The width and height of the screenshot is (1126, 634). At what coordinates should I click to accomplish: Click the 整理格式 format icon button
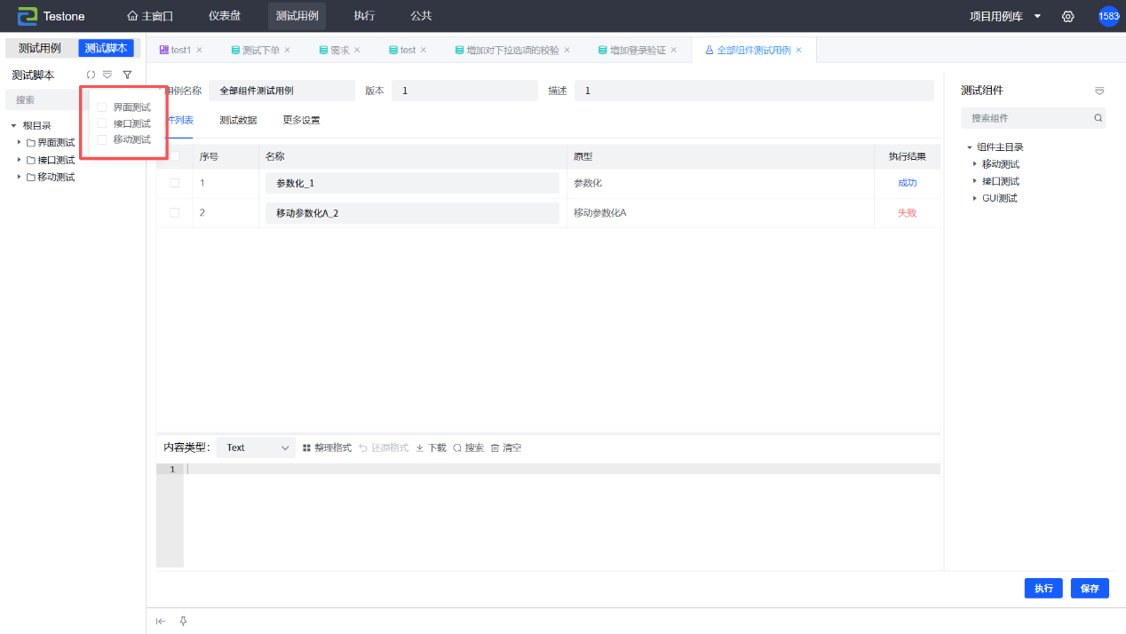click(307, 448)
